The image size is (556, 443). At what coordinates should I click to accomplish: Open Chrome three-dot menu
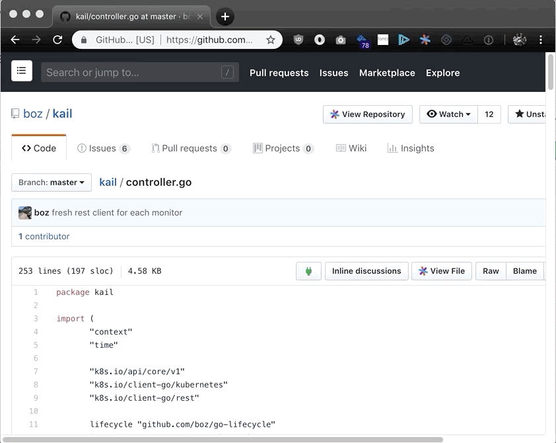pyautogui.click(x=541, y=40)
